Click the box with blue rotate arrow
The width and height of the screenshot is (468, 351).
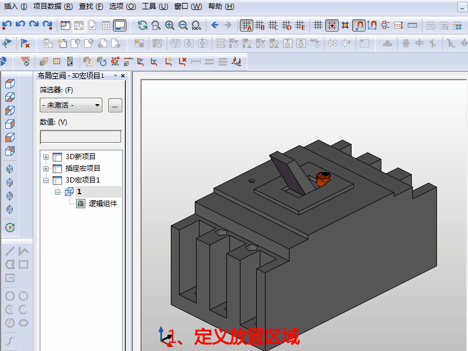(x=101, y=62)
